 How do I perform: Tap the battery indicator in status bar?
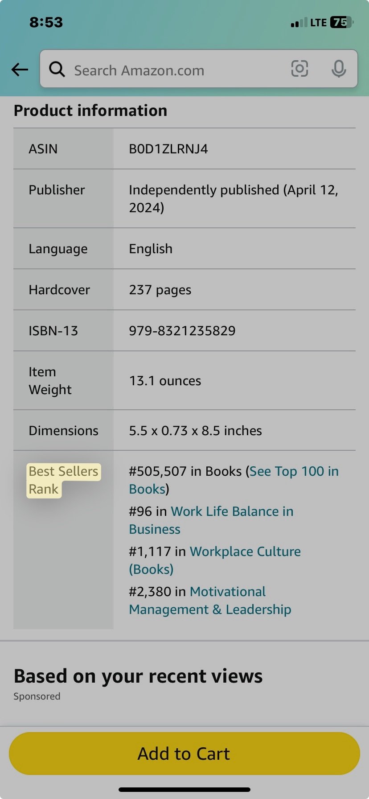pyautogui.click(x=342, y=22)
